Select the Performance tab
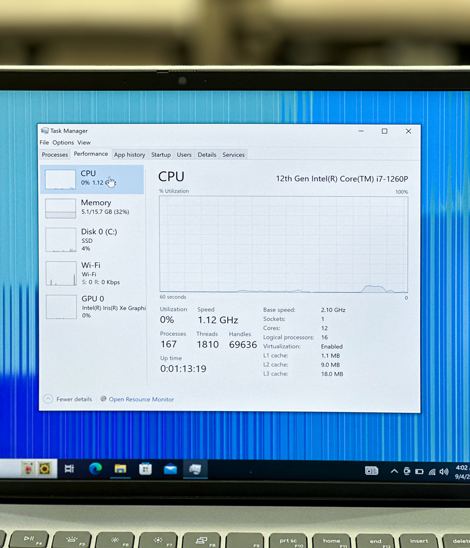 point(91,154)
